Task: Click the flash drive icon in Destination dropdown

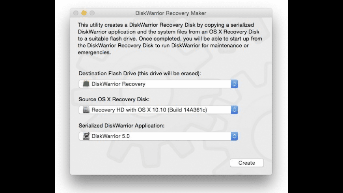Action: (x=86, y=84)
